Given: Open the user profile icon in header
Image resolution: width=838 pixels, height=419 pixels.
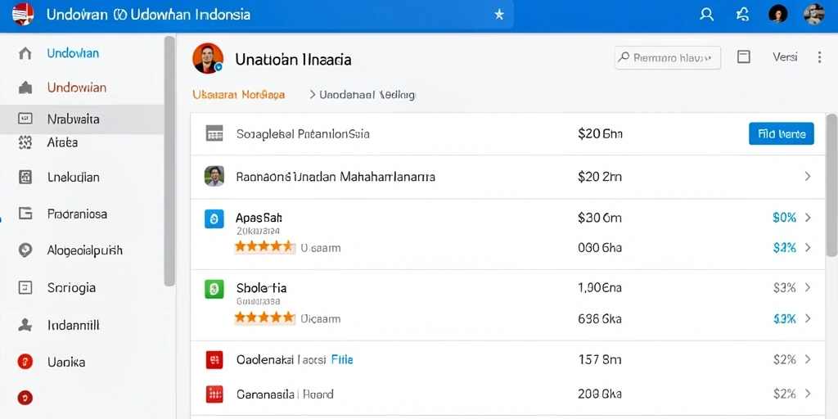Looking at the screenshot, I should 706,15.
